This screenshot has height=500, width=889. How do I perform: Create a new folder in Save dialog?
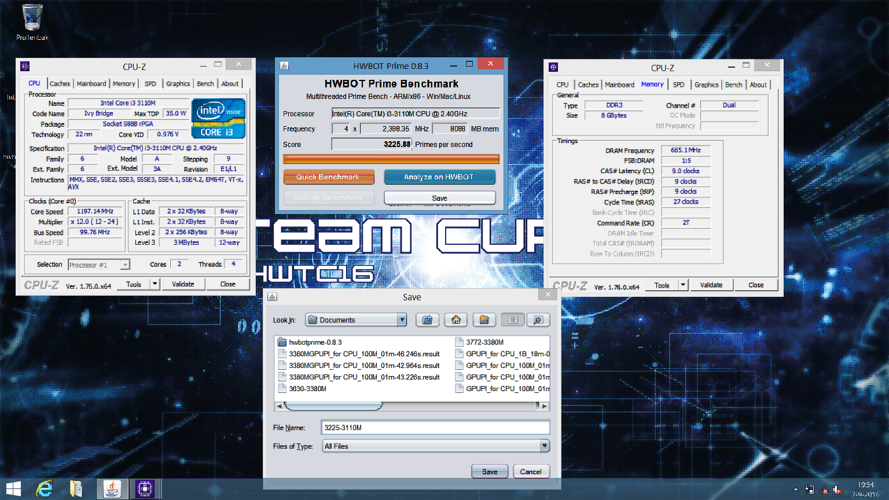tap(484, 319)
